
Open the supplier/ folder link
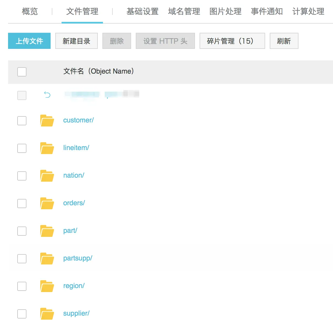(76, 314)
